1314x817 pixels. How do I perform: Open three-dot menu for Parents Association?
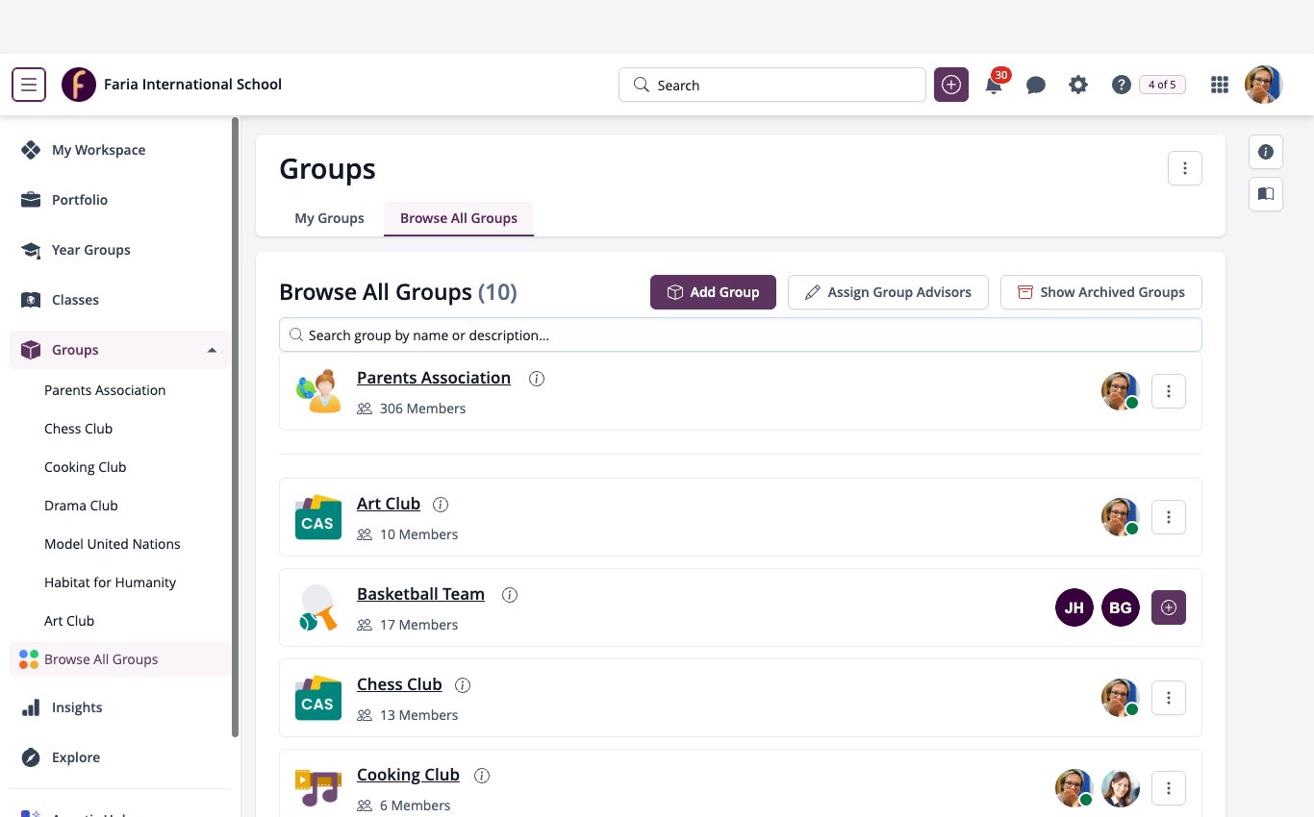[x=1169, y=391]
